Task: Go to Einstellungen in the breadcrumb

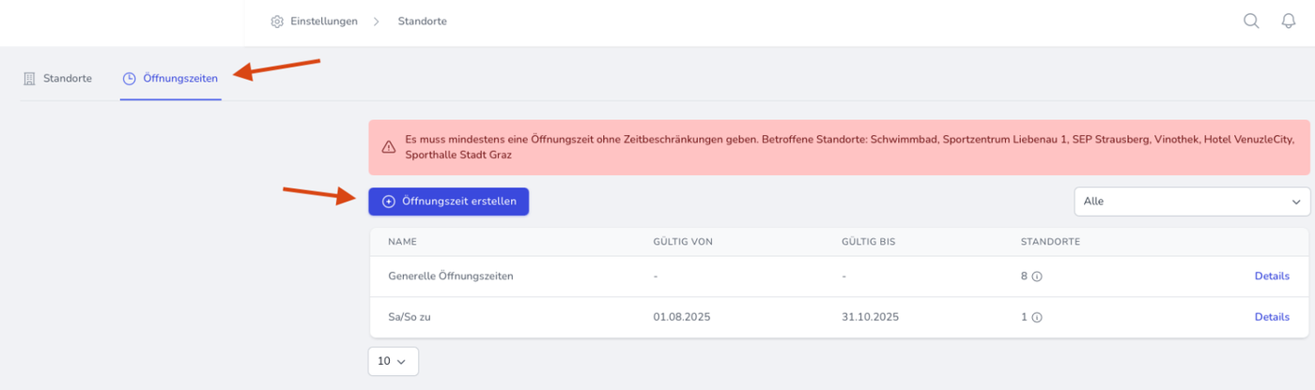Action: (322, 22)
